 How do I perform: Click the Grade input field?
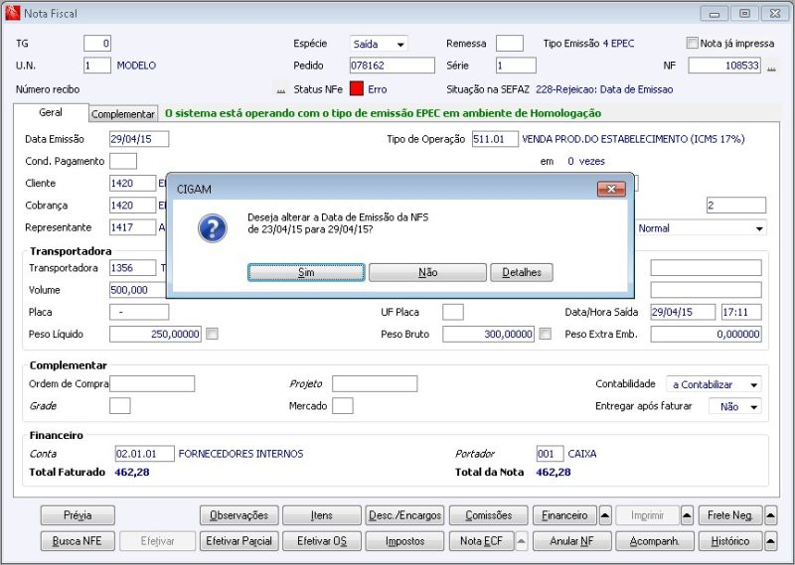[120, 406]
